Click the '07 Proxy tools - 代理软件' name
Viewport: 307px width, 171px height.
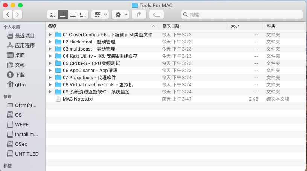tap(89, 78)
